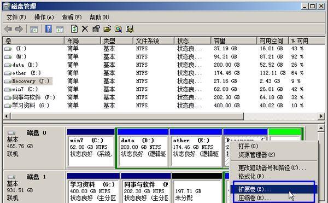The width and height of the screenshot is (328, 203).
Task: Click the 2.43 GB free space value
Action: coord(270,81)
